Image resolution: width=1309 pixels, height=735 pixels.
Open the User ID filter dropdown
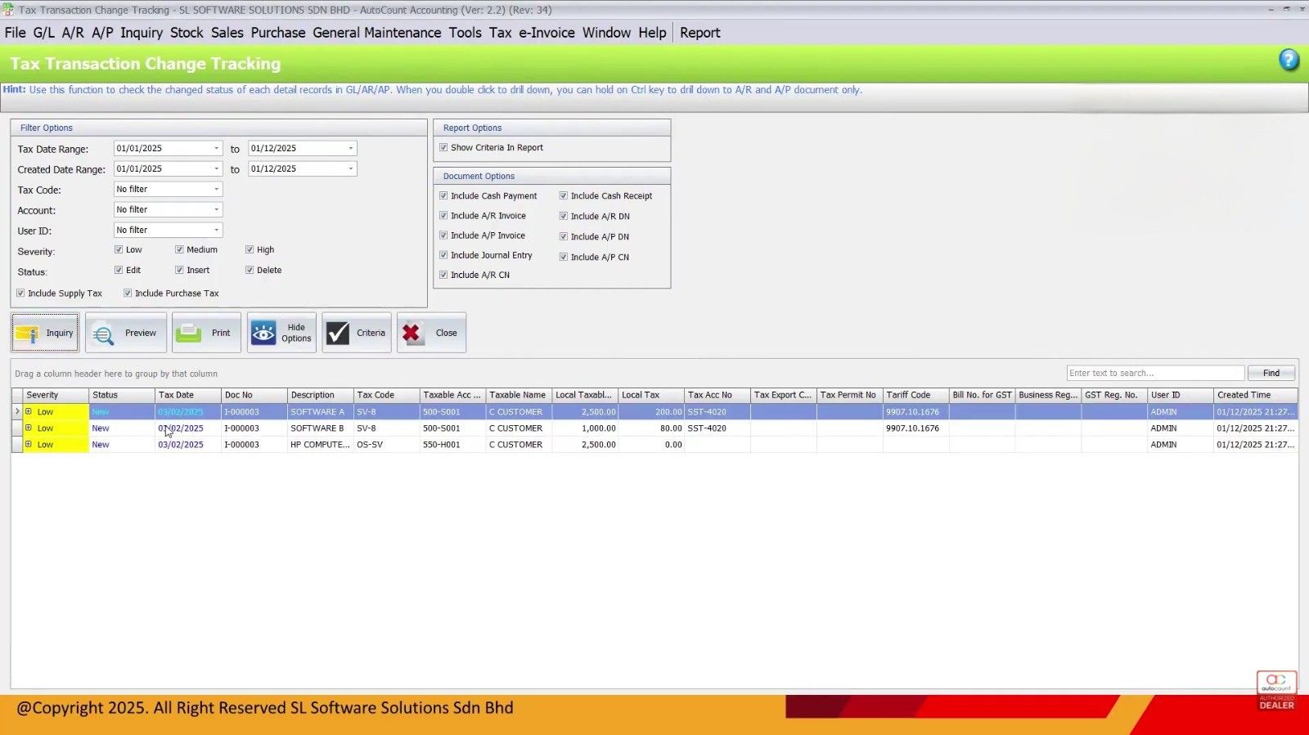click(x=216, y=231)
